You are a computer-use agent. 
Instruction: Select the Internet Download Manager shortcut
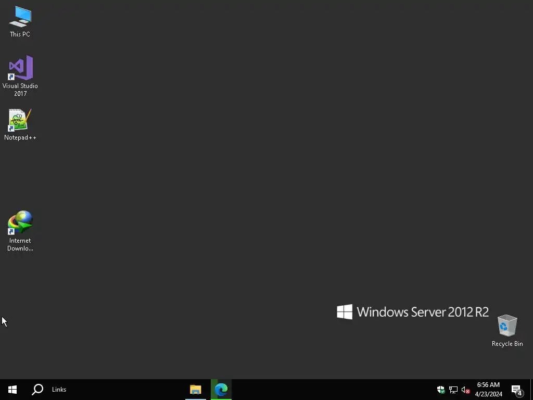pyautogui.click(x=20, y=231)
